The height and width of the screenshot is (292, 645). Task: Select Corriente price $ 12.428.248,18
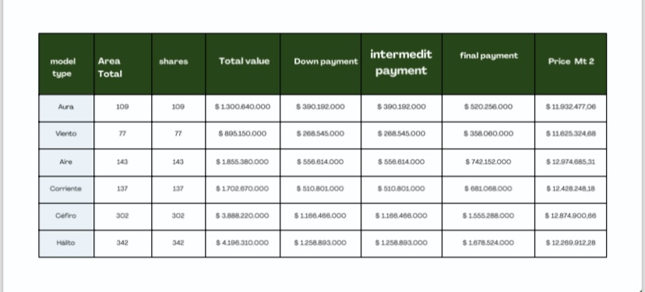pos(570,188)
